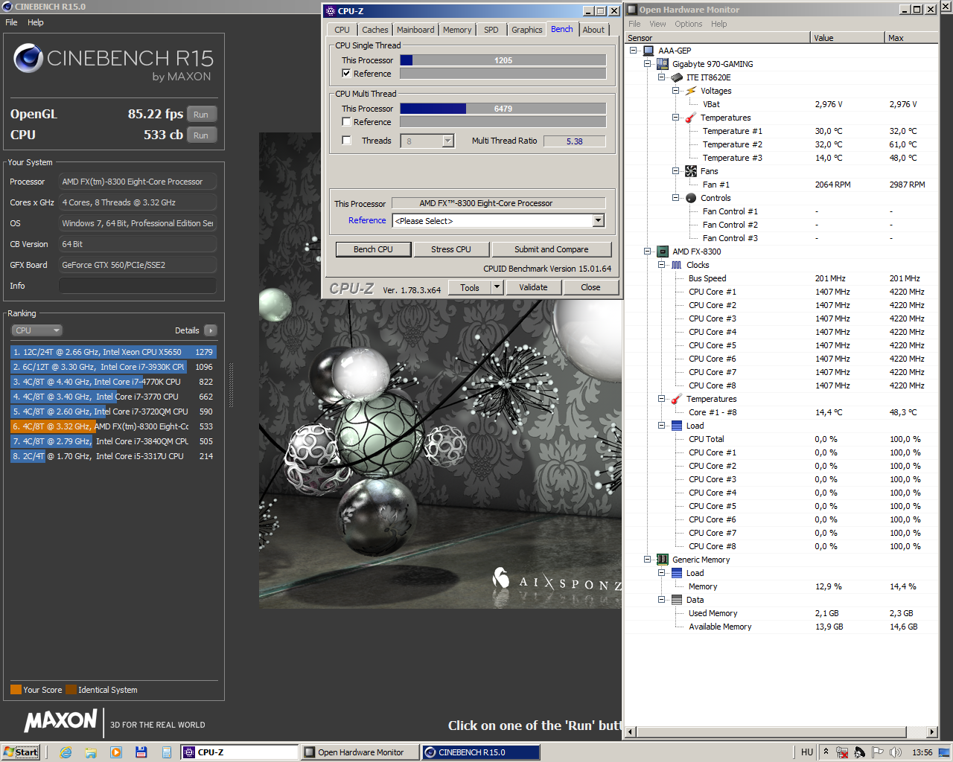Screen dimensions: 953x762
Task: Click the Data icon under Generic Memory
Action: coord(677,600)
